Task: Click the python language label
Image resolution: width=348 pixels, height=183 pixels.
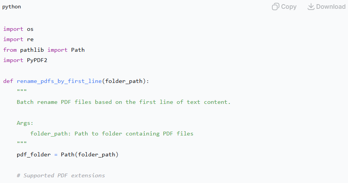Action: pos(12,7)
